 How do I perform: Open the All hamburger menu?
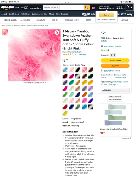pos(4,14)
